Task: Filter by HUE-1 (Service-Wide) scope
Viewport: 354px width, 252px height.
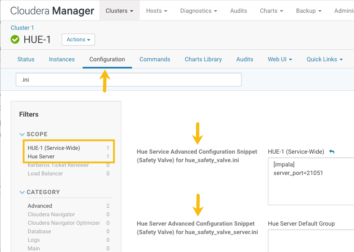Action: (54, 148)
